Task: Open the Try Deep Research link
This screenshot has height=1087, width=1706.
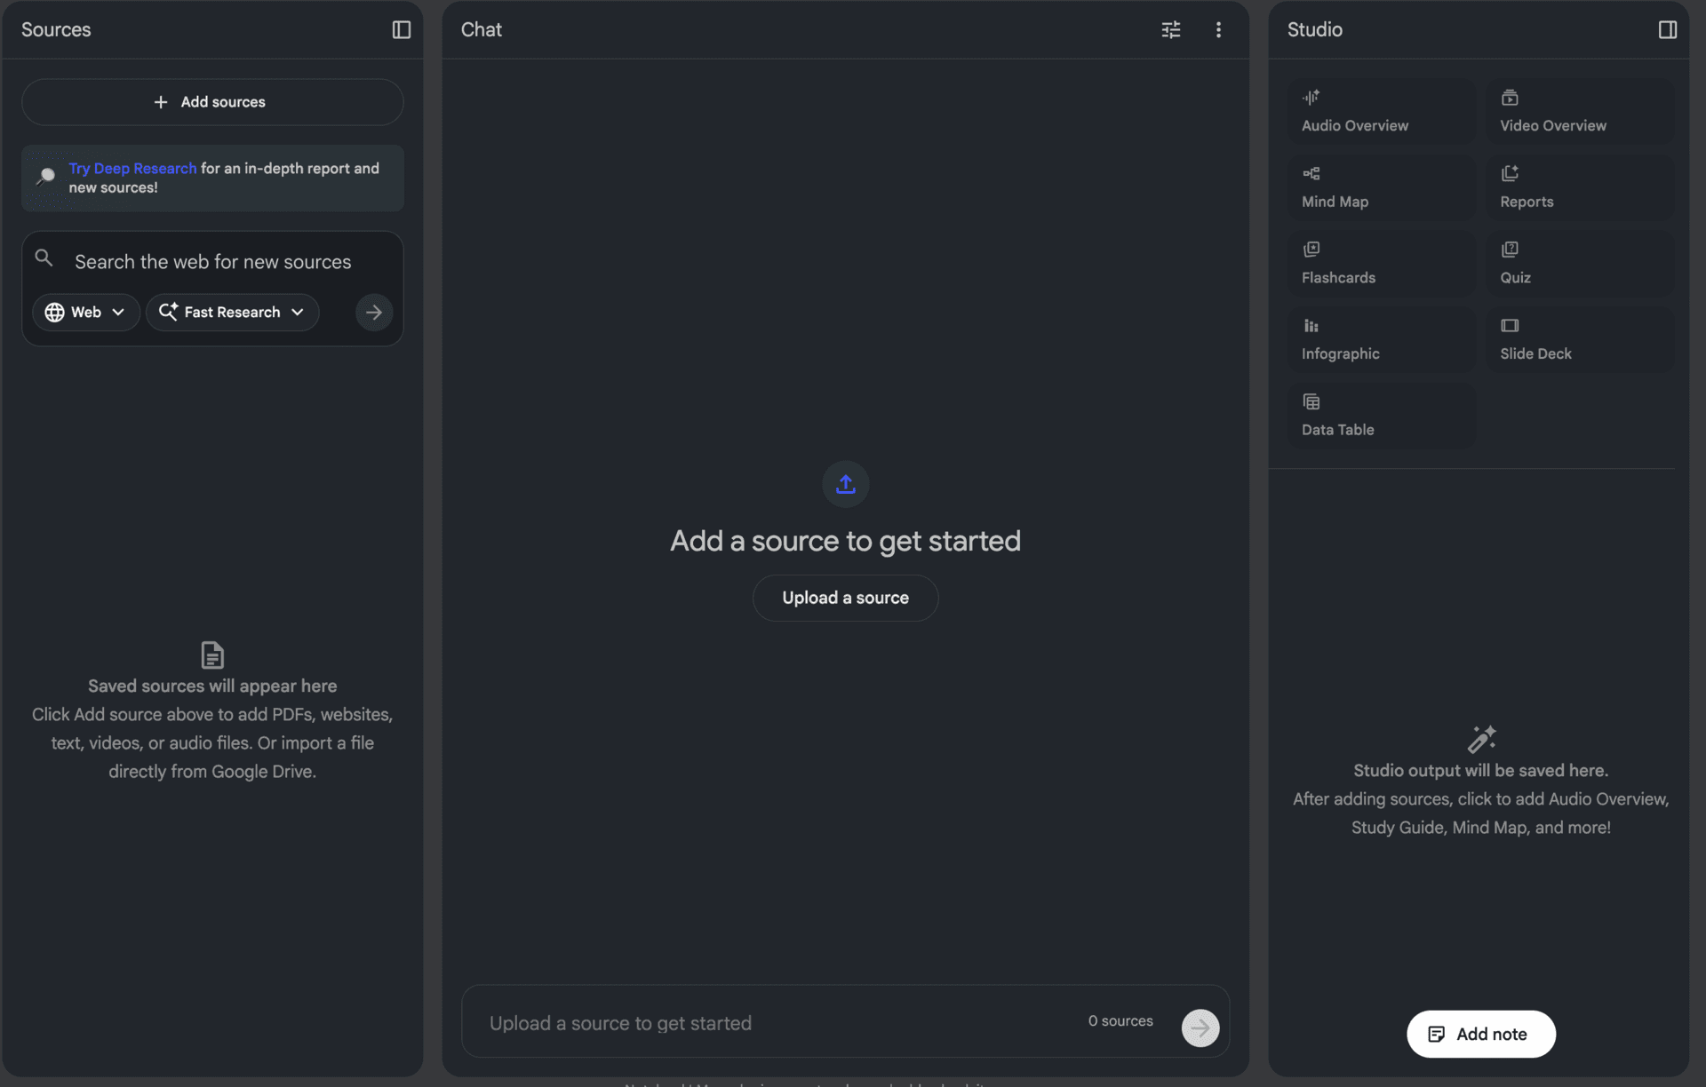Action: (132, 168)
